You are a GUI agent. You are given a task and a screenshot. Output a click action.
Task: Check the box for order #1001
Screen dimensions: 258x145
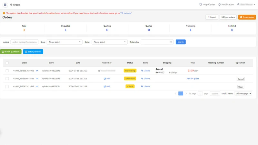tap(7, 86)
